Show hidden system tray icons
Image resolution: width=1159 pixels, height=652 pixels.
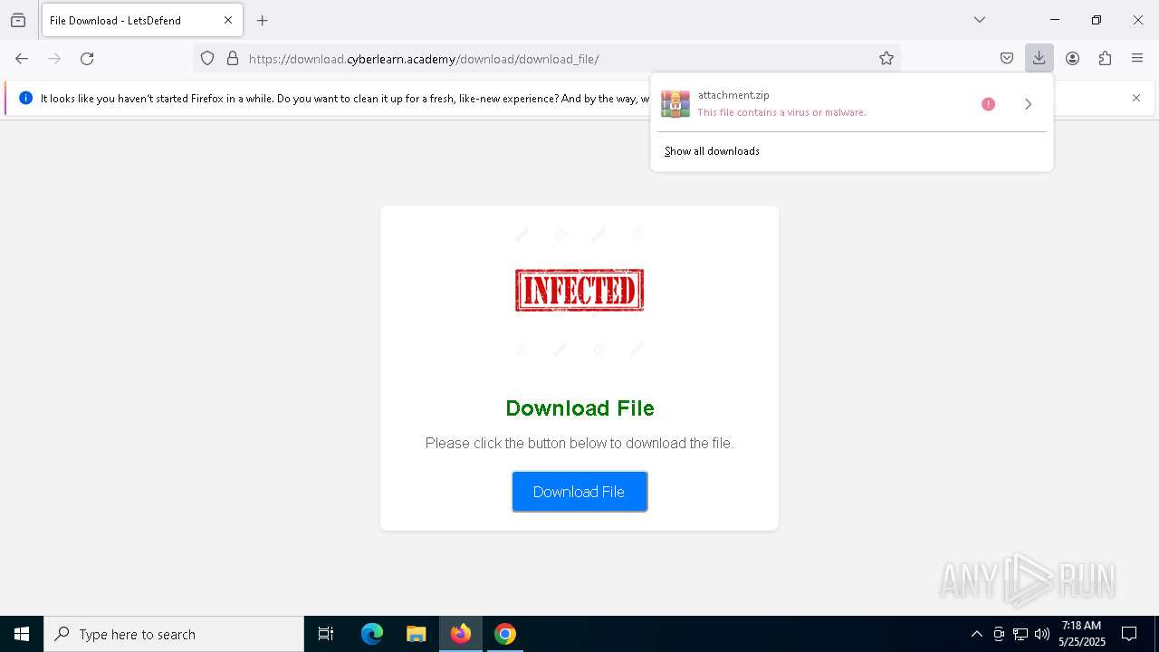976,634
